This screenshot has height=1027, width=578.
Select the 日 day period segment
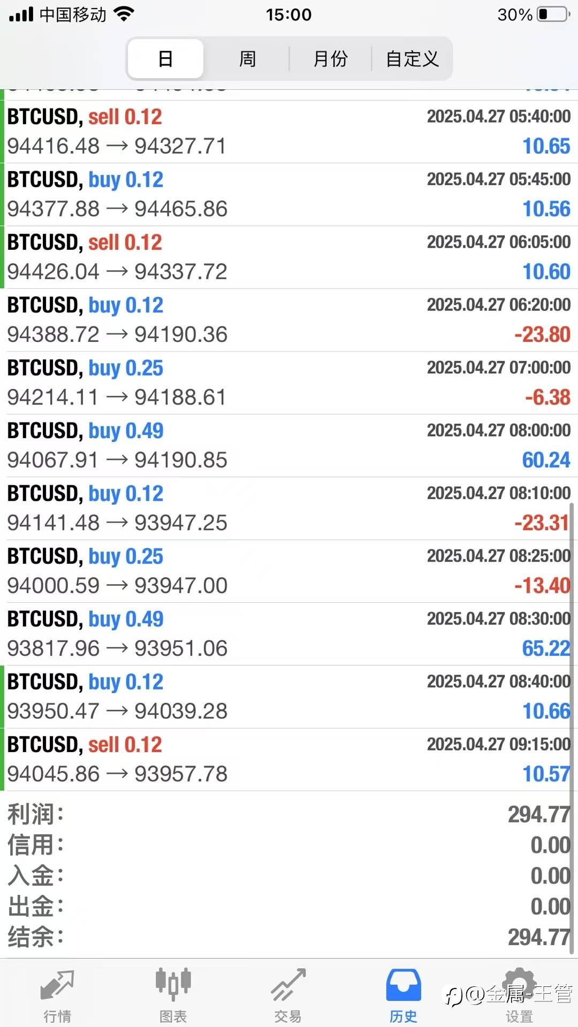[x=165, y=58]
